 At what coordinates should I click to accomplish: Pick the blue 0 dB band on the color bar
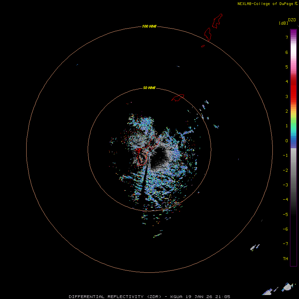(293, 141)
